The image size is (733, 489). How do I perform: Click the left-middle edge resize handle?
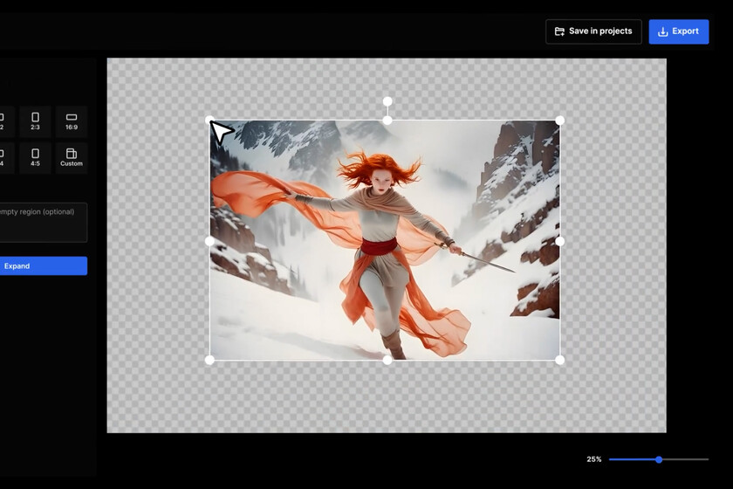point(209,241)
